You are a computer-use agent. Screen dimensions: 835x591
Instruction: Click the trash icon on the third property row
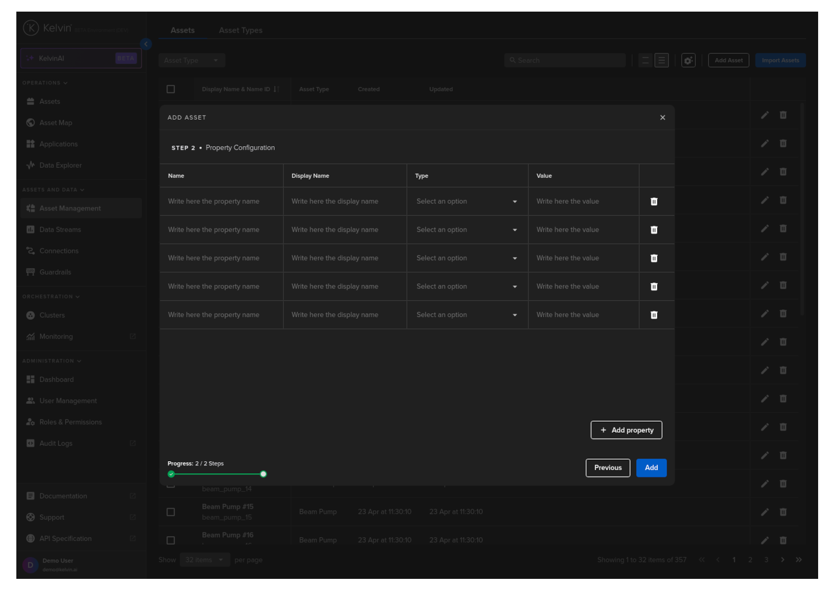tap(654, 258)
